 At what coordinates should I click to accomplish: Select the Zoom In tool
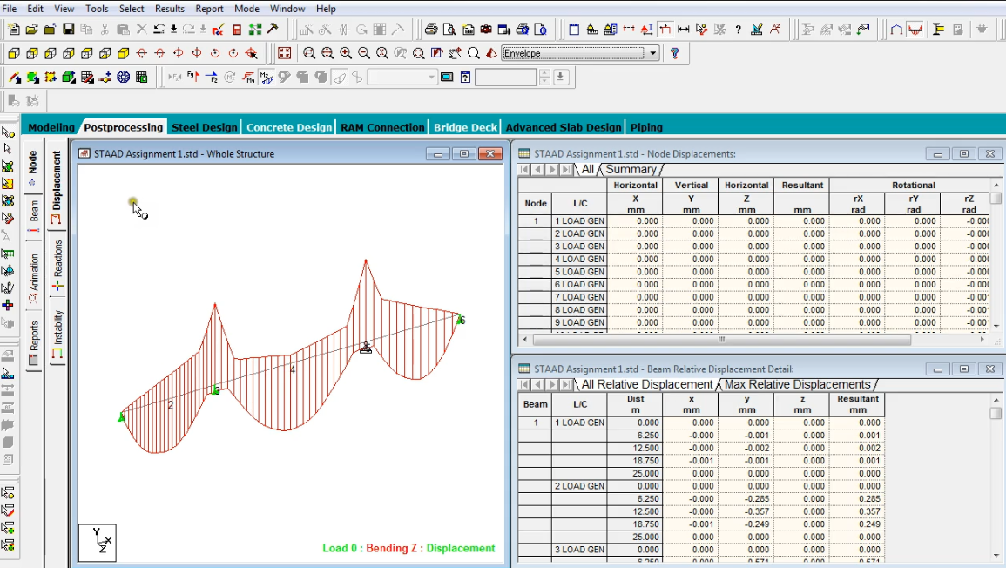coord(347,53)
